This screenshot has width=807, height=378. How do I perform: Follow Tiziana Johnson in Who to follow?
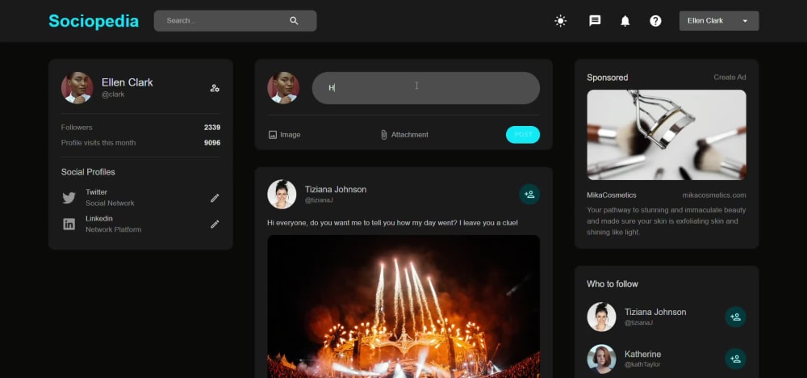pos(735,317)
